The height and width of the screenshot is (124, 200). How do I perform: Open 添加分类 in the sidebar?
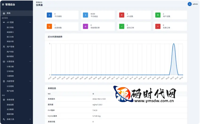pyautogui.click(x=10, y=41)
